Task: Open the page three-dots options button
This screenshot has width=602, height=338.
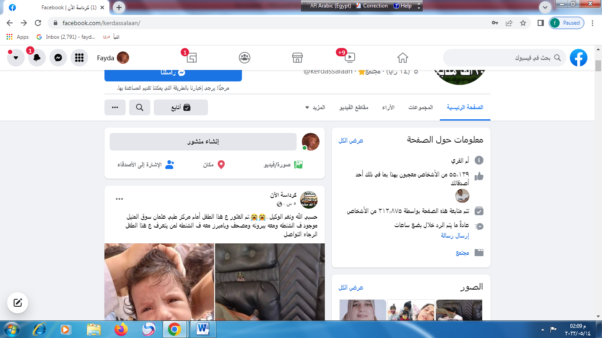Action: click(115, 107)
